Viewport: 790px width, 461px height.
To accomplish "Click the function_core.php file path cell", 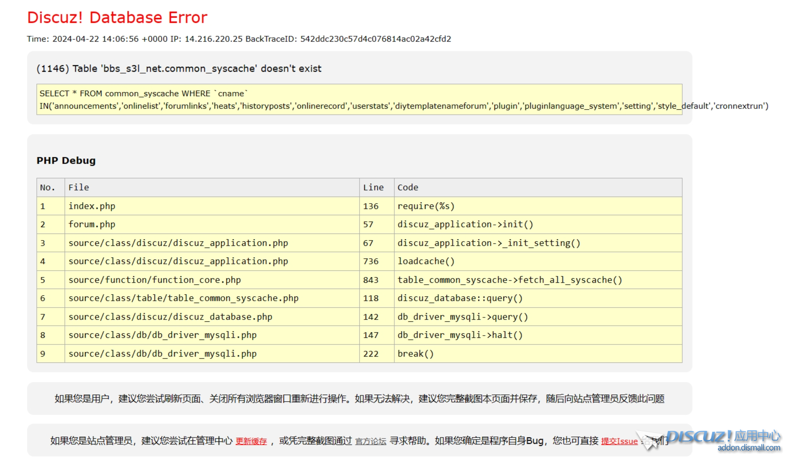I will (x=154, y=280).
